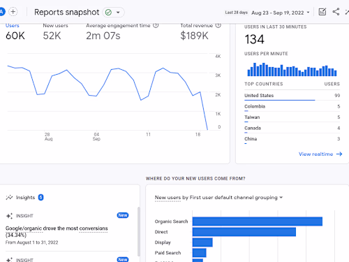The height and width of the screenshot is (262, 349).
Task: Select the New users metric tab
Action: (x=55, y=32)
